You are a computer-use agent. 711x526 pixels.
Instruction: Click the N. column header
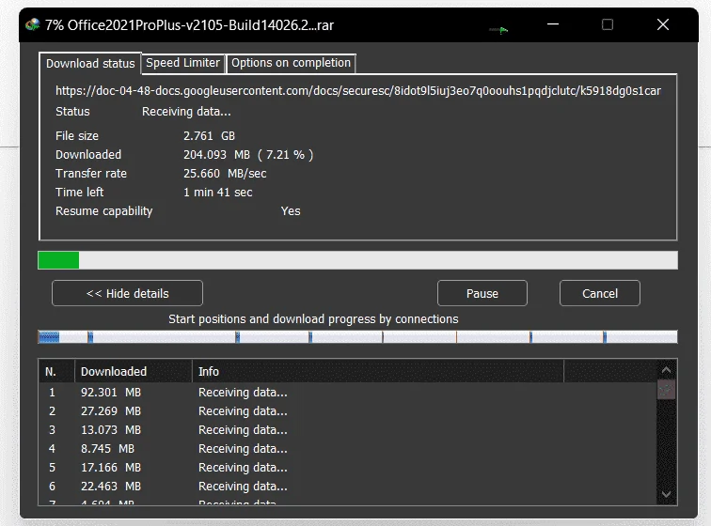[x=56, y=372]
